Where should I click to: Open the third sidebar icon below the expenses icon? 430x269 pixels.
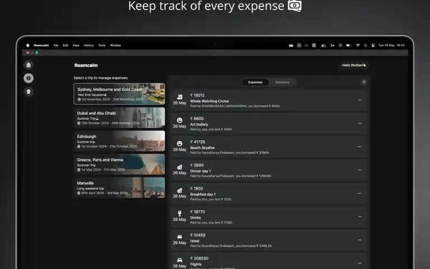[x=29, y=92]
